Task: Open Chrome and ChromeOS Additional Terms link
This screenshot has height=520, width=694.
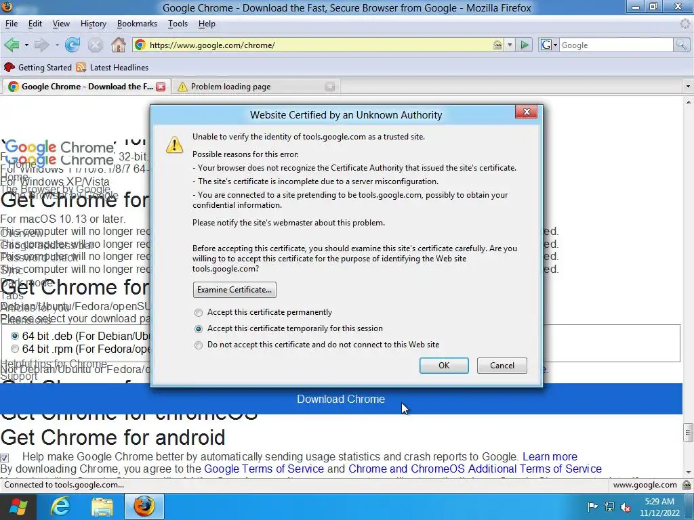Action: [x=475, y=469]
